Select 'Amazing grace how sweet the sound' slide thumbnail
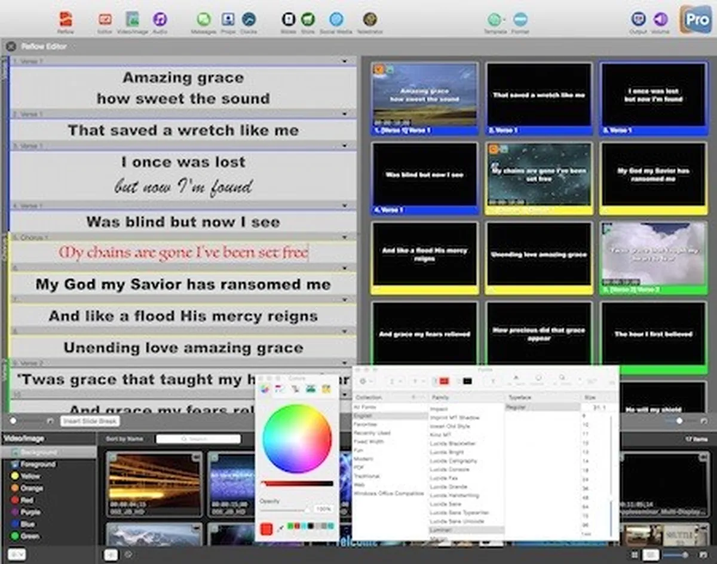The width and height of the screenshot is (717, 564). (425, 99)
